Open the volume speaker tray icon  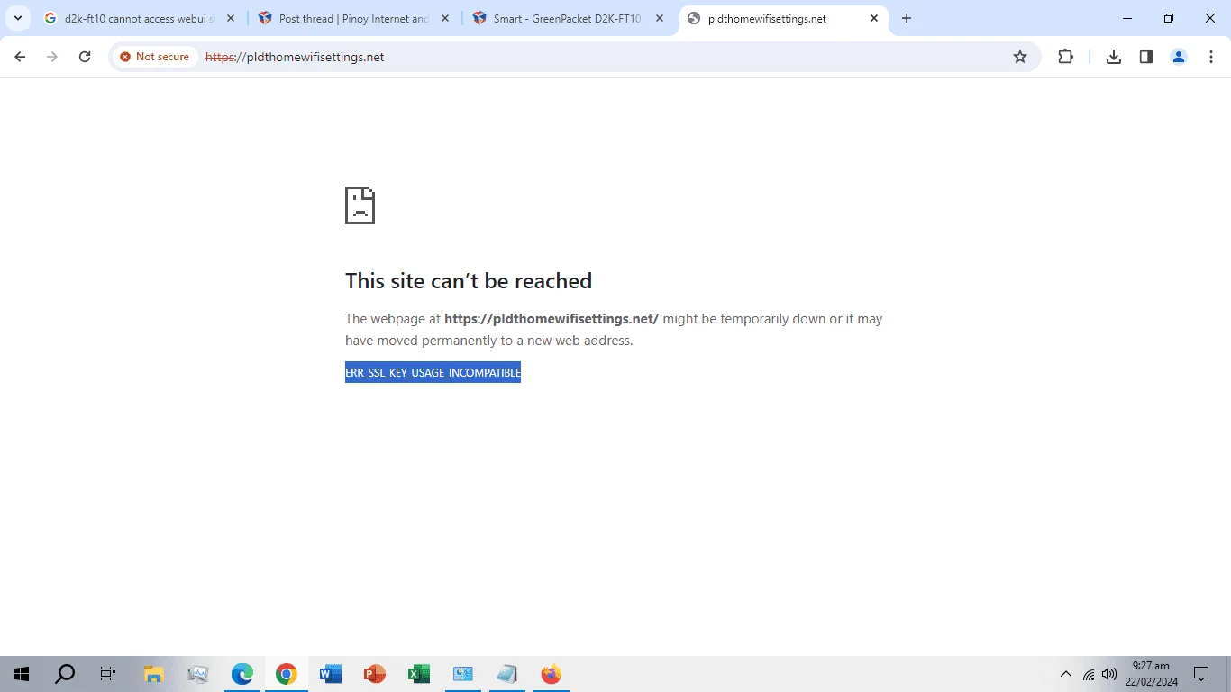(1109, 674)
